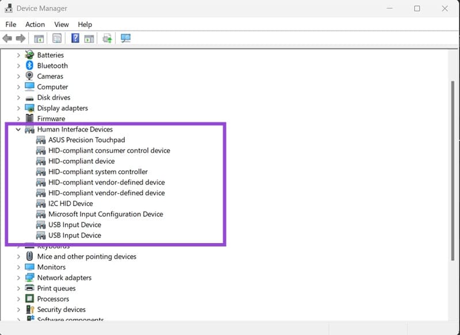
Task: Click the Display adapters icon
Action: (x=29, y=108)
